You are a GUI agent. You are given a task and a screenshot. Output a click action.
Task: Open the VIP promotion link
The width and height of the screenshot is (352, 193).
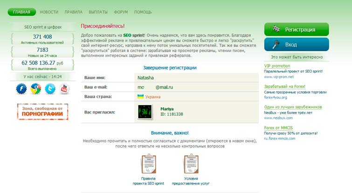pos(277,66)
